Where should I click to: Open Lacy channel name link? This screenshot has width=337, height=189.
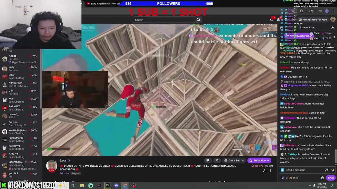click(63, 160)
